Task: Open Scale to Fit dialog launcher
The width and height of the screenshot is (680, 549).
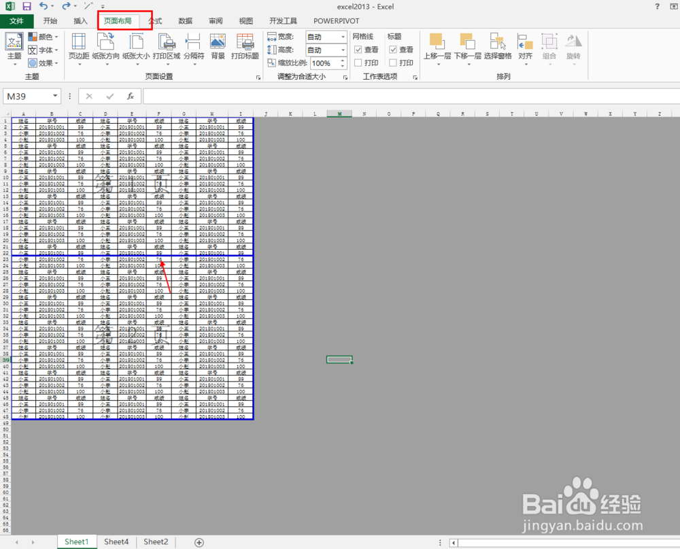Action: [x=345, y=78]
